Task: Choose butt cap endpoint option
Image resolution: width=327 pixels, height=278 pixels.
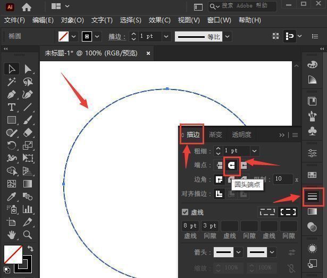Action: click(x=219, y=166)
